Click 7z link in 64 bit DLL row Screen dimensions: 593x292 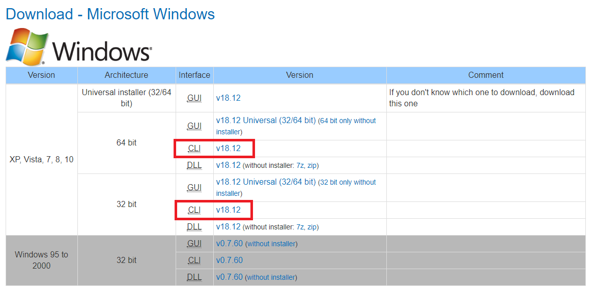(300, 165)
